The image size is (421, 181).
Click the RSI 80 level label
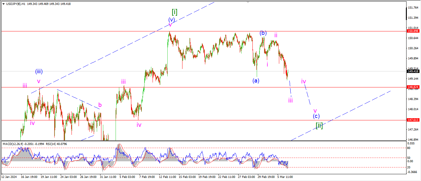[x=410, y=148]
